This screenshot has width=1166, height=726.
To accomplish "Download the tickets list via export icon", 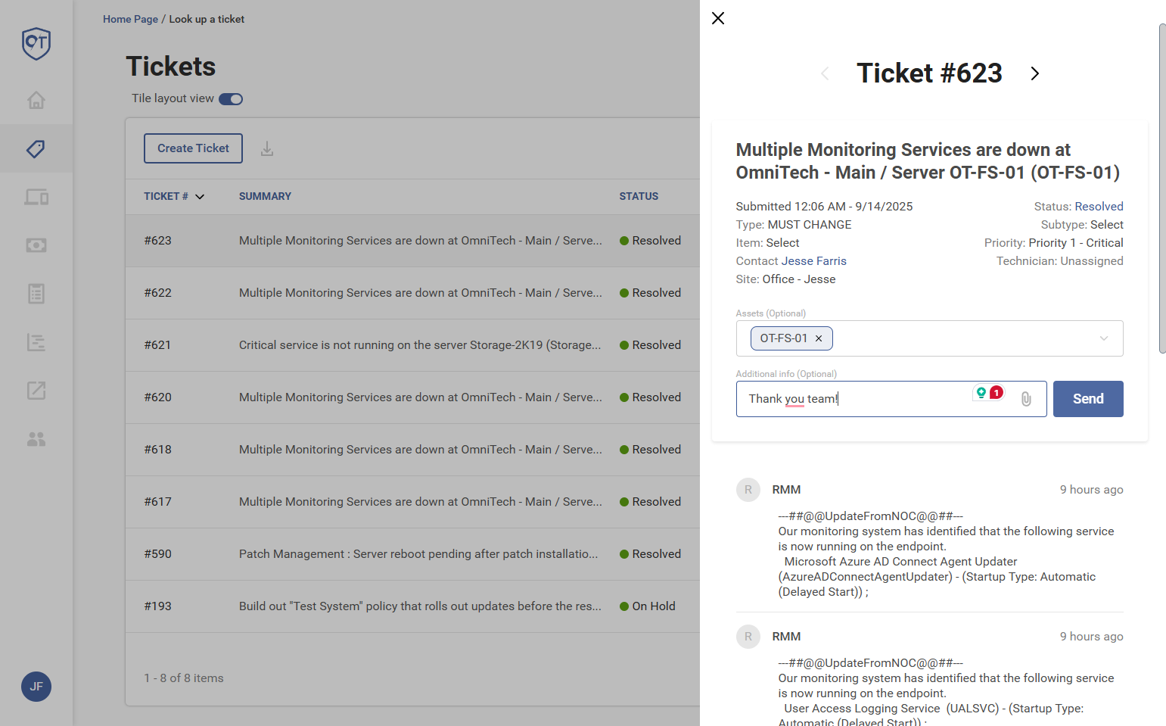I will click(x=267, y=148).
